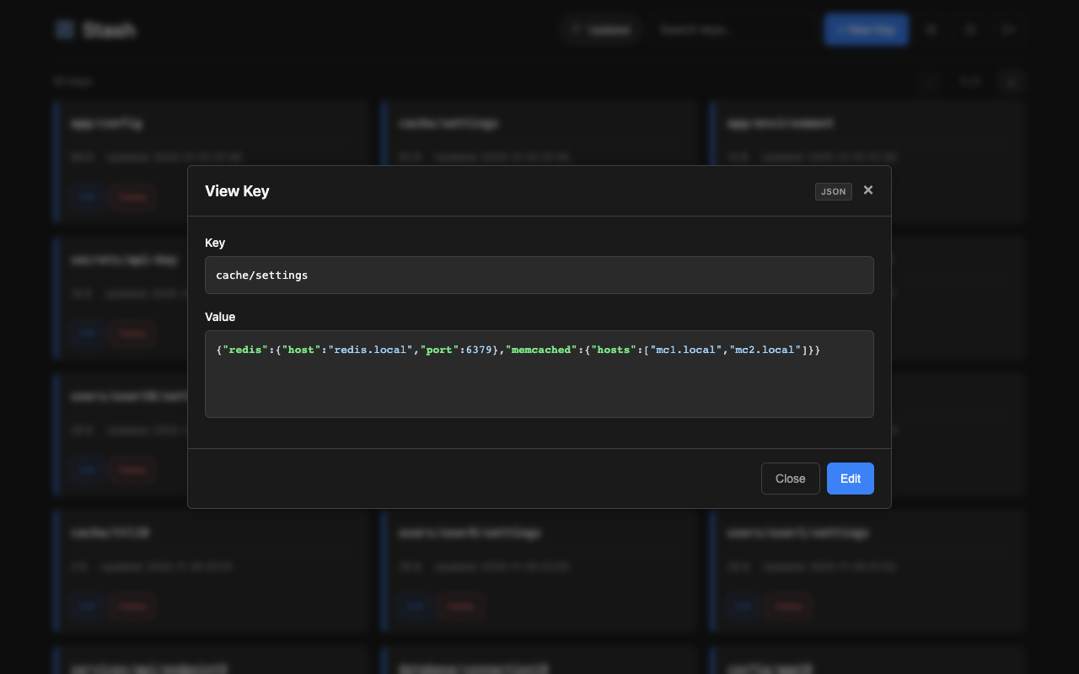Click the Delete badge on the cache/ttl card
Screen dimensions: 1079x674
click(132, 606)
